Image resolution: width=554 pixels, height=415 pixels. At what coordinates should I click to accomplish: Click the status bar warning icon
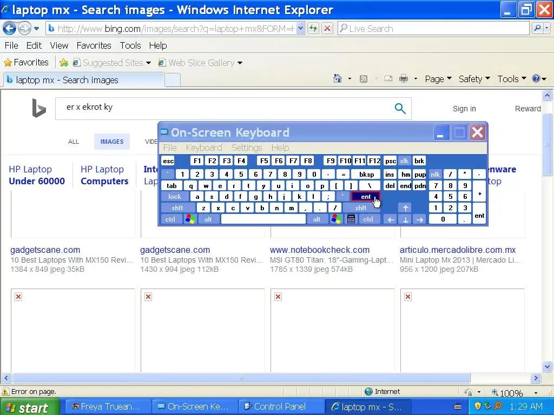tap(5, 391)
